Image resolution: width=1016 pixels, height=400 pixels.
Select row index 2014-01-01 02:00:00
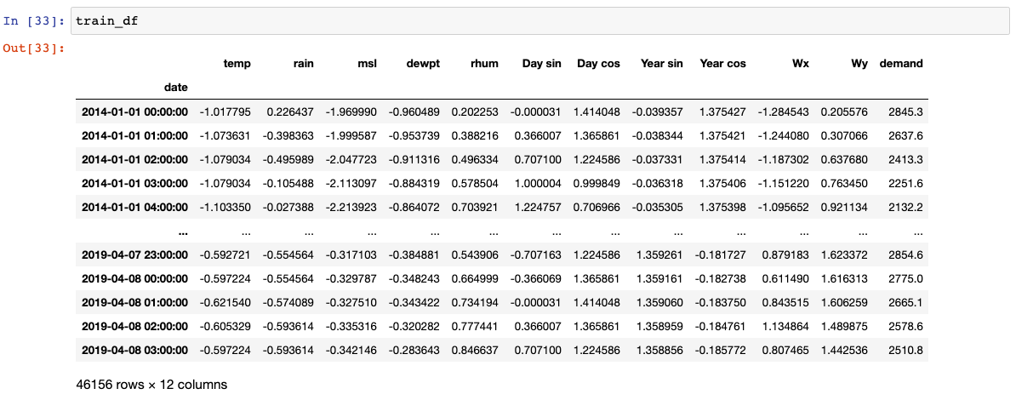click(x=134, y=159)
